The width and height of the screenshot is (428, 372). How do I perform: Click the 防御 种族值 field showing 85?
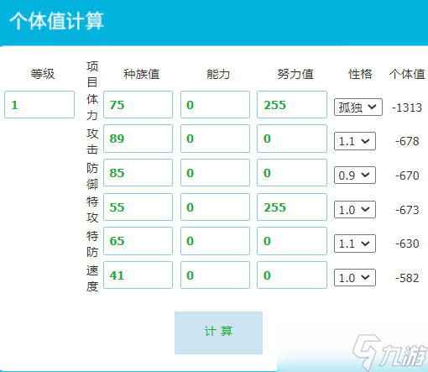138,173
